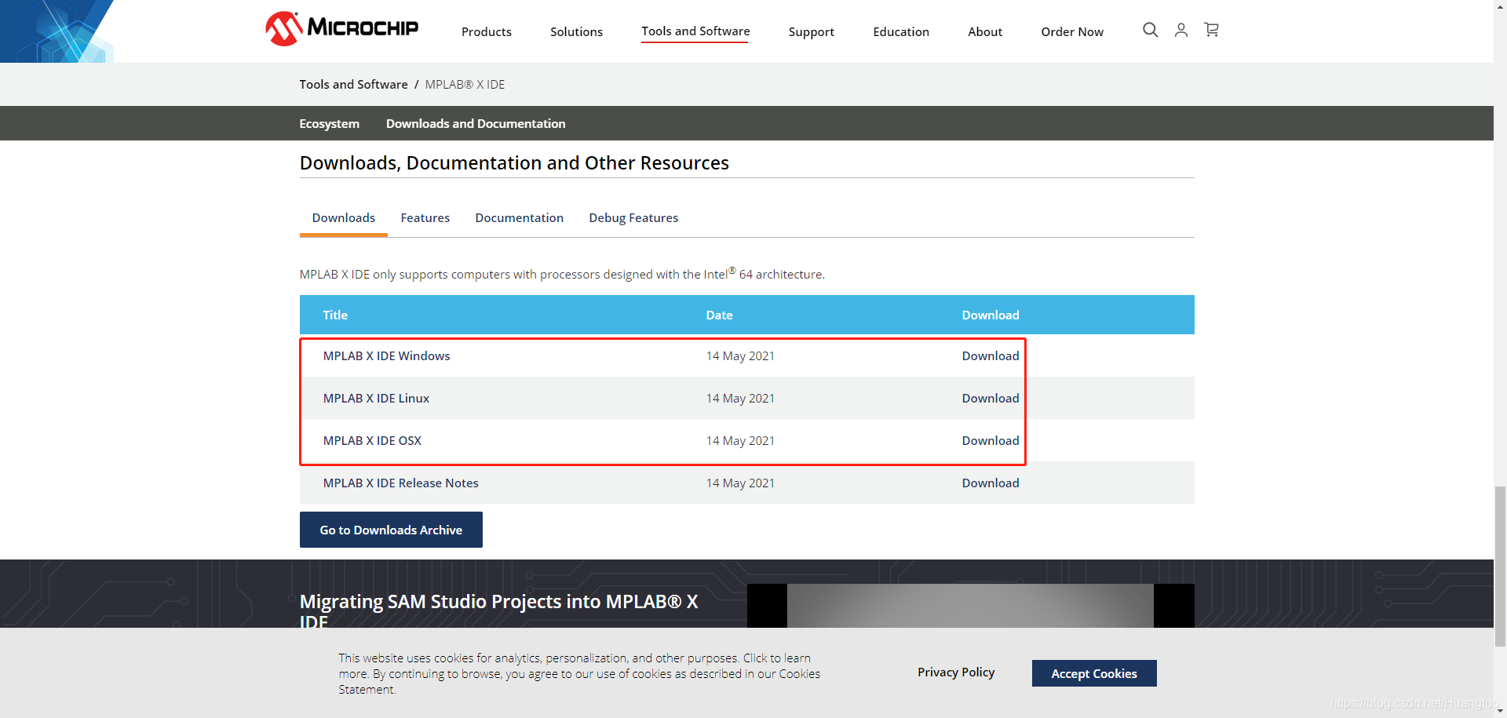1507x718 pixels.
Task: Switch to the Features tab
Action: pos(425,217)
